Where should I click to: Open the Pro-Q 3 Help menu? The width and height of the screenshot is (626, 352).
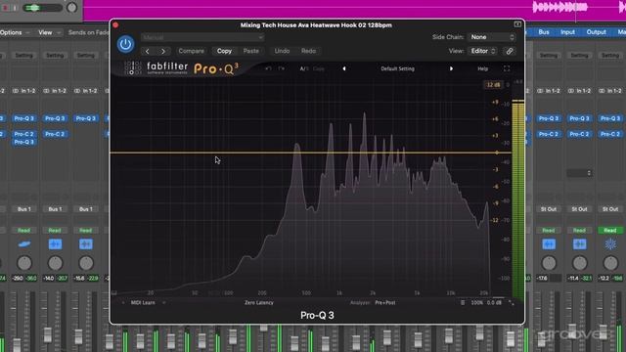482,68
